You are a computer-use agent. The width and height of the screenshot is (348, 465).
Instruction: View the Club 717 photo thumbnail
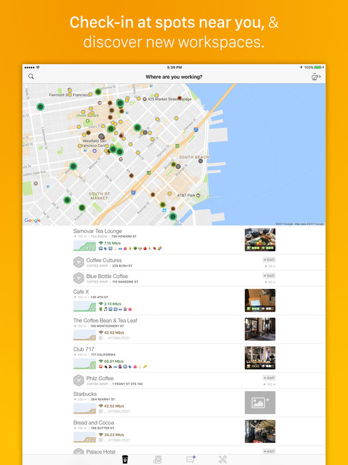pos(260,358)
